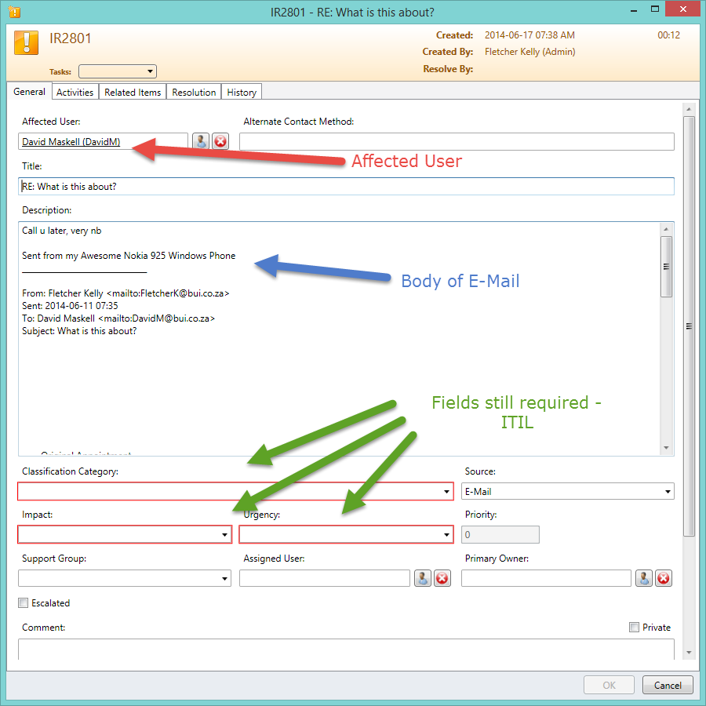Viewport: 706px width, 706px height.
Task: Click the incident warning icon beside IR2801
Action: pos(27,42)
